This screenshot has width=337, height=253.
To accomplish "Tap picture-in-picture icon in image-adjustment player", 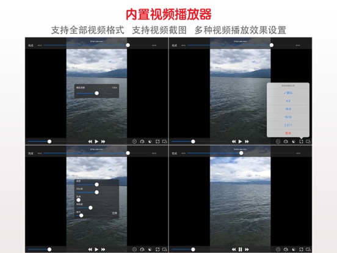I will (x=164, y=249).
